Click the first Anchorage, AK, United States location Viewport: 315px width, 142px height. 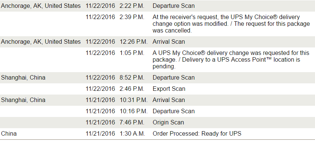point(41,6)
